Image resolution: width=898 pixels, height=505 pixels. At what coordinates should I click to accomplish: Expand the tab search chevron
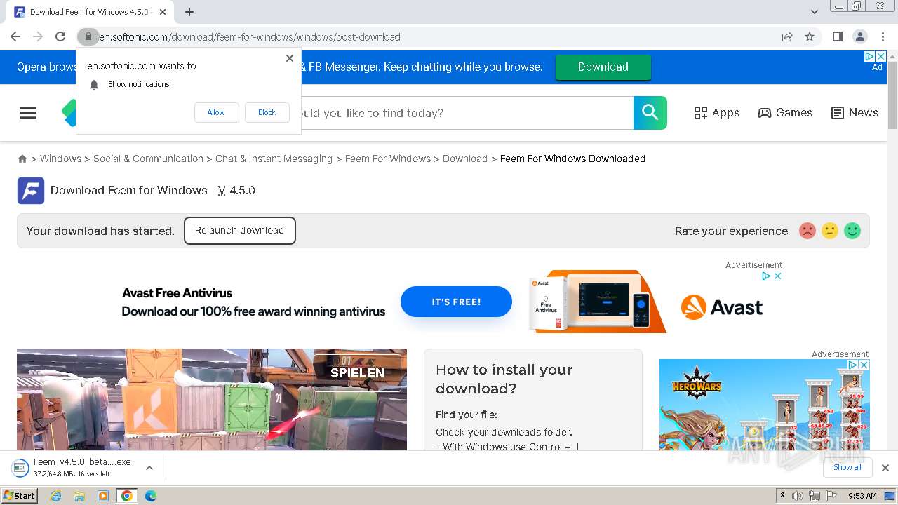coord(815,12)
